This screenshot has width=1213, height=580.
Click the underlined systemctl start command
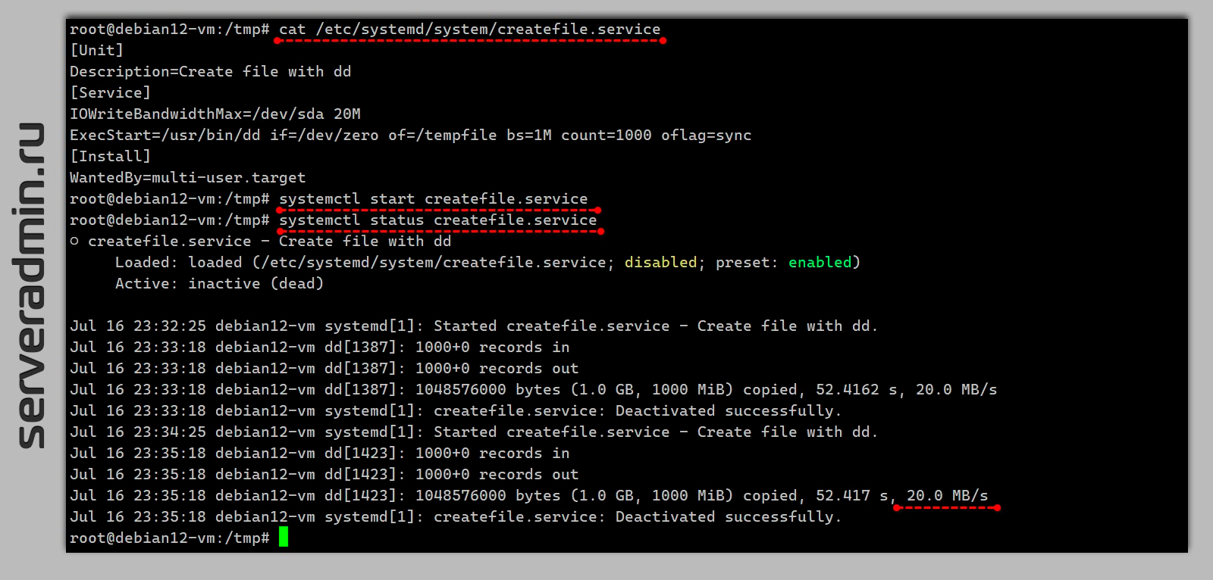point(433,199)
